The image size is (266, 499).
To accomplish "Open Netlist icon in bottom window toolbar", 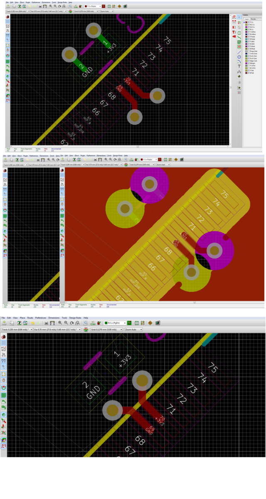I will pyautogui.click(x=93, y=323).
